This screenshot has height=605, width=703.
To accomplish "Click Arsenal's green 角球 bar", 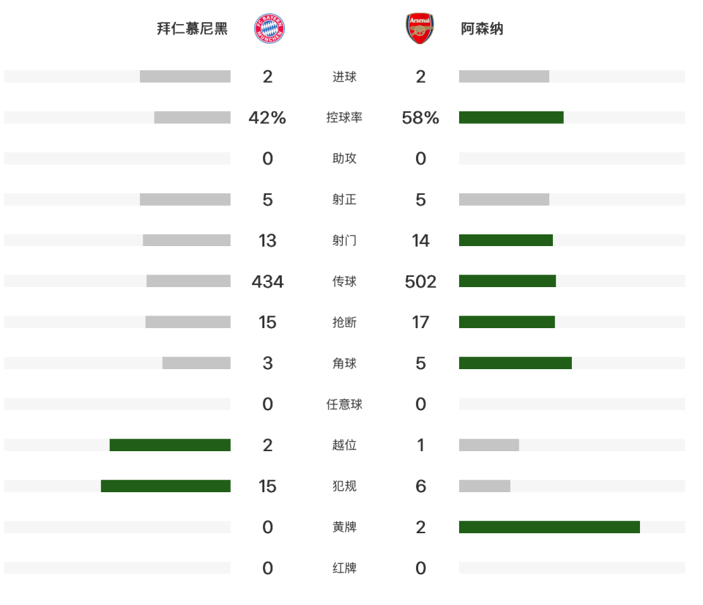I will [x=515, y=363].
